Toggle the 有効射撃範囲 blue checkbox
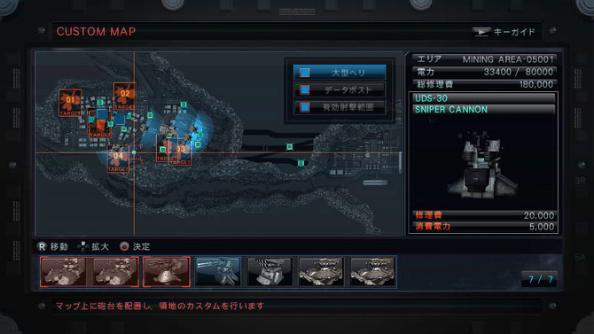 305,107
